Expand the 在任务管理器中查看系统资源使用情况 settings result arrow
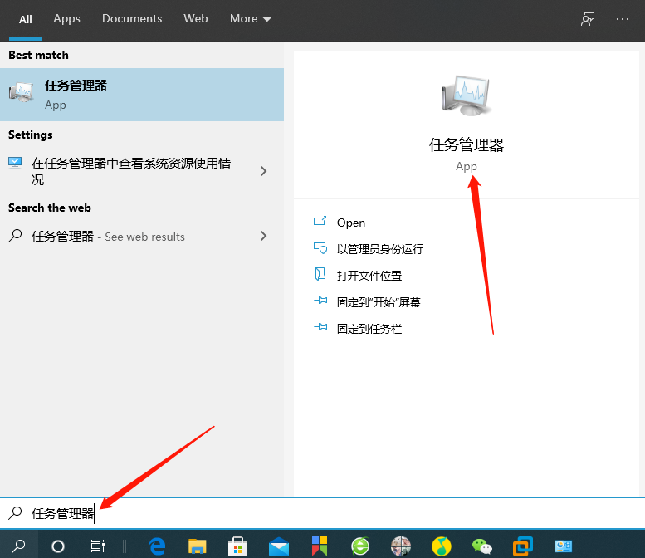This screenshot has height=558, width=645. point(264,171)
